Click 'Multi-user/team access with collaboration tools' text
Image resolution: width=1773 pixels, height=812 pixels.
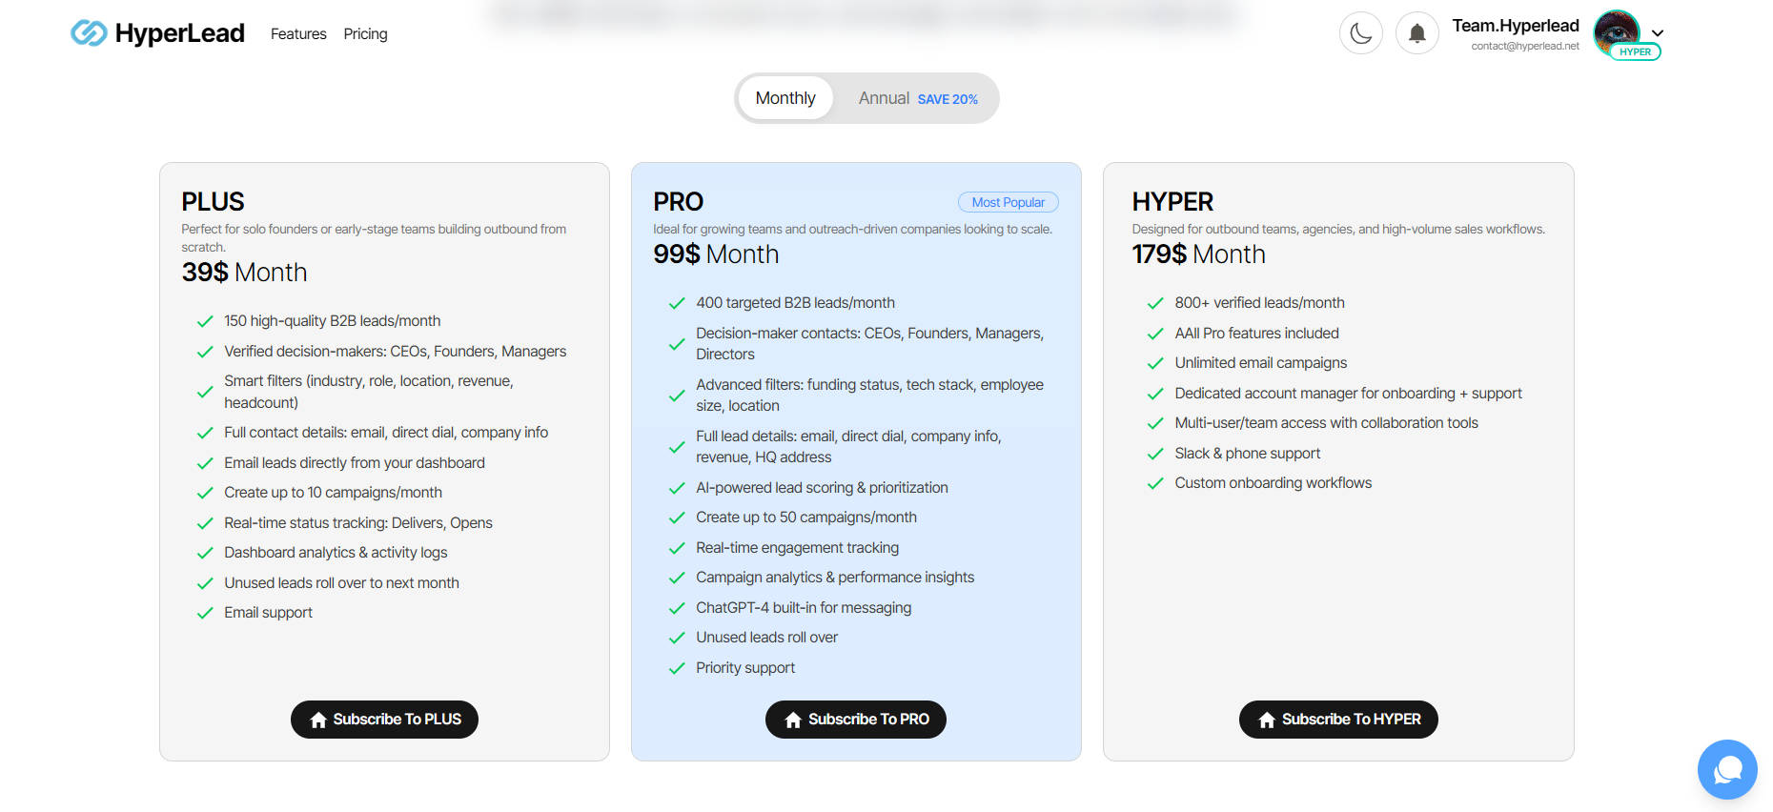(1326, 423)
